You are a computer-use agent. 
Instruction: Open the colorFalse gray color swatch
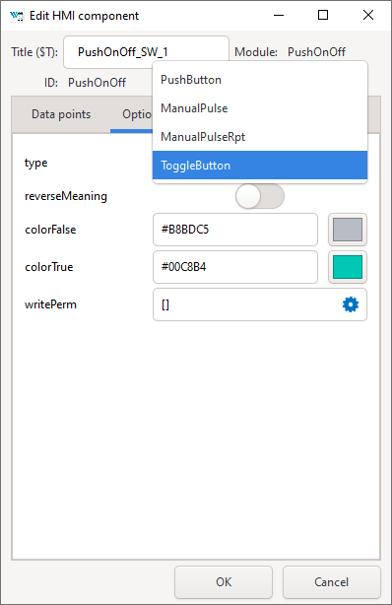348,230
